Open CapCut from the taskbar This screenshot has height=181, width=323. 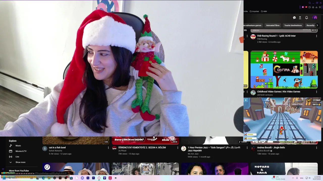point(116,178)
